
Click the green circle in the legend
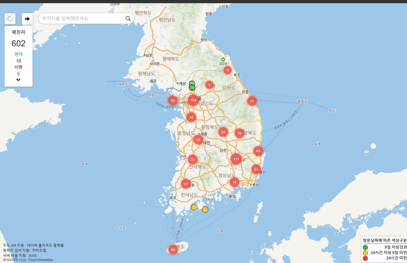(365, 247)
